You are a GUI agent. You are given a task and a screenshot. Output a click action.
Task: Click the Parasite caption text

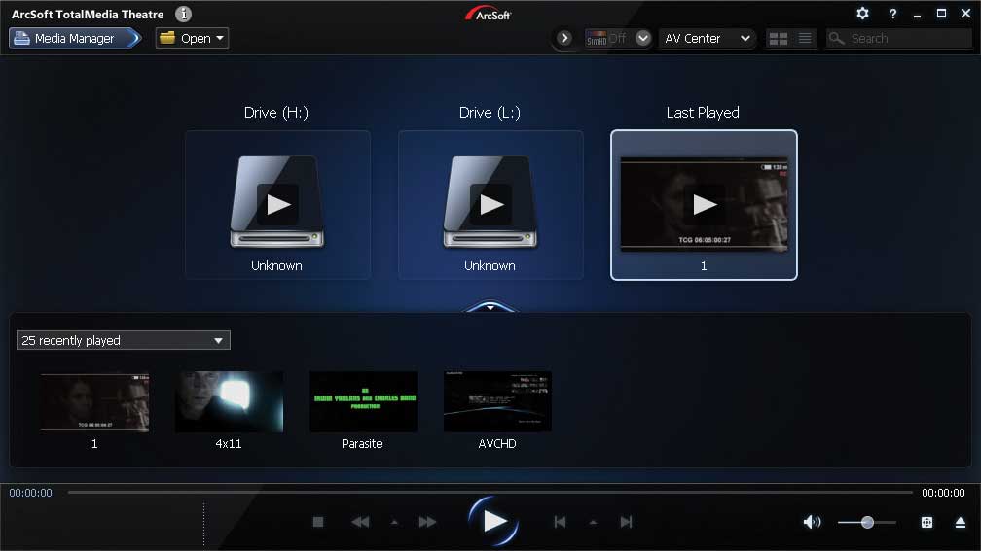(362, 443)
